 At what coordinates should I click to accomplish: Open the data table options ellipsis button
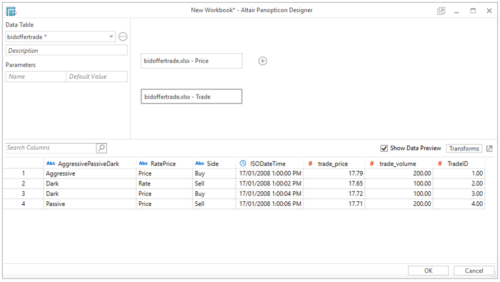[123, 37]
